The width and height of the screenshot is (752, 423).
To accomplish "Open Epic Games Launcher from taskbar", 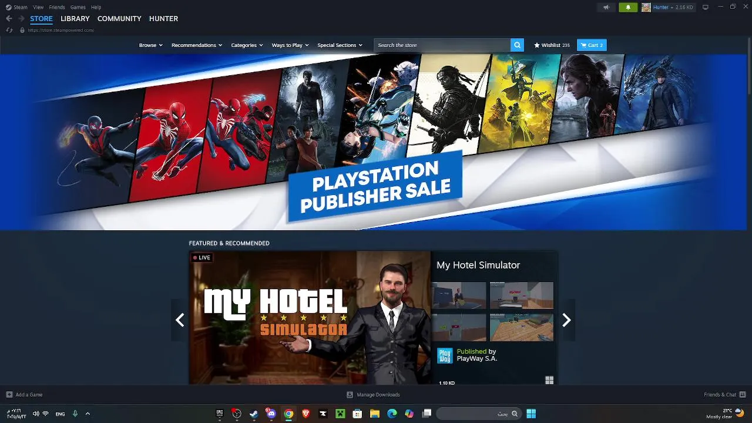I will pos(220,414).
